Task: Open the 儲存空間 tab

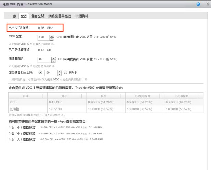Action: pyautogui.click(x=38, y=16)
